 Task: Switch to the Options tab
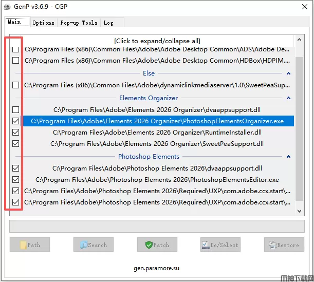[44, 23]
